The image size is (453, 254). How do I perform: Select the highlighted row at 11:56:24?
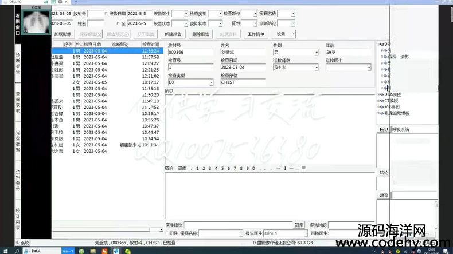[107, 51]
